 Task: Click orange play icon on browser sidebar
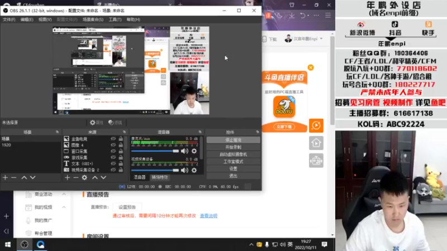click(316, 126)
